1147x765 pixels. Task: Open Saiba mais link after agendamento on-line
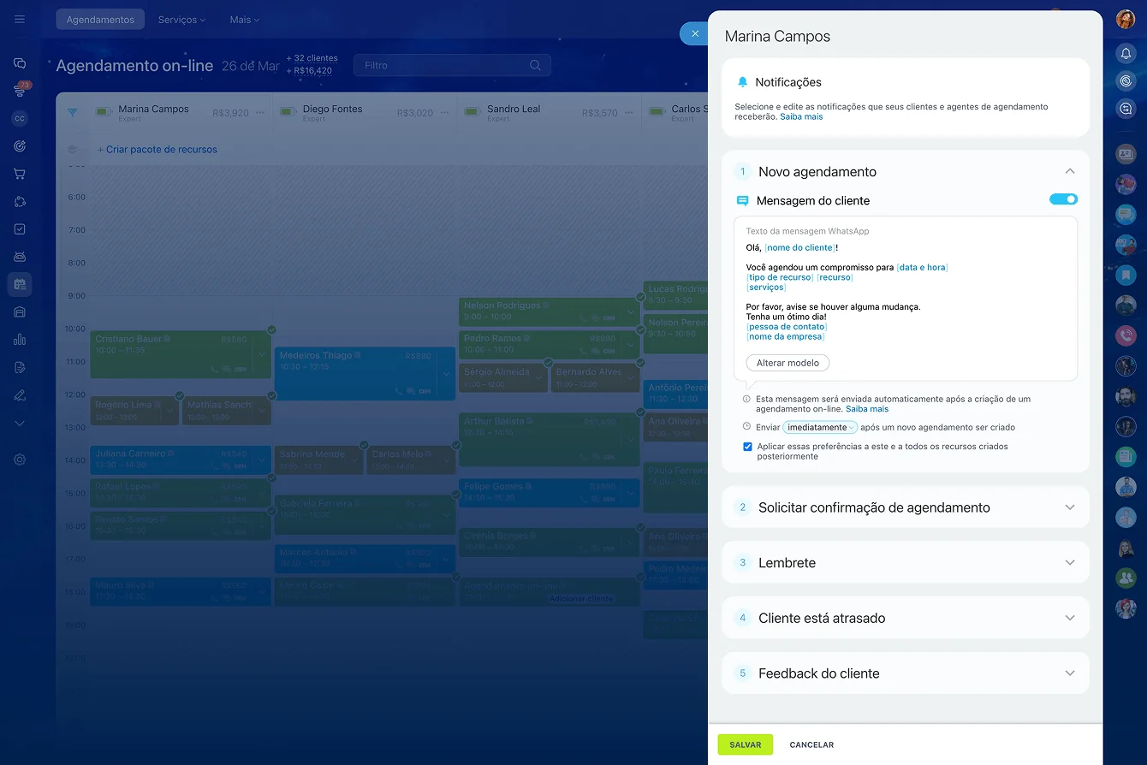coord(867,409)
